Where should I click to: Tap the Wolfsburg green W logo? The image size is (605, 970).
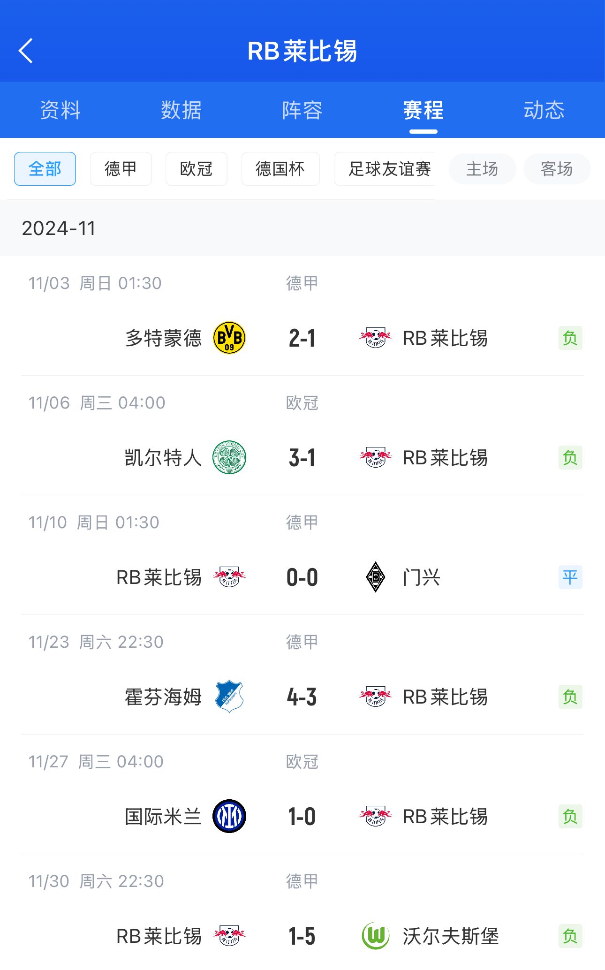coord(375,936)
